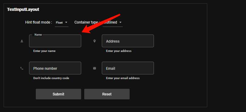Click the 'Enter your email address' helper text
The height and width of the screenshot is (112, 246).
pos(123,78)
